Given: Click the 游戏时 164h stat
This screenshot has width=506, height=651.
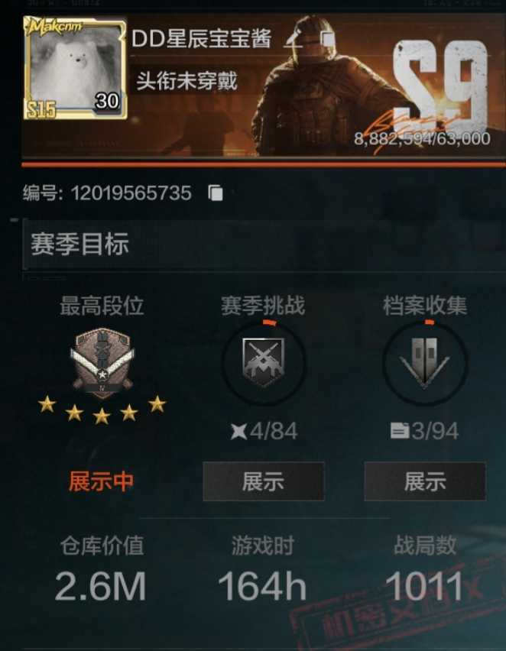Looking at the screenshot, I should [x=263, y=568].
